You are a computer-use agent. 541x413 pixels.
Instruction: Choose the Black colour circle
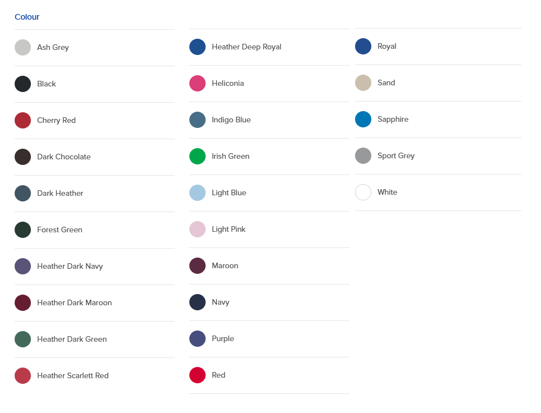pos(23,84)
